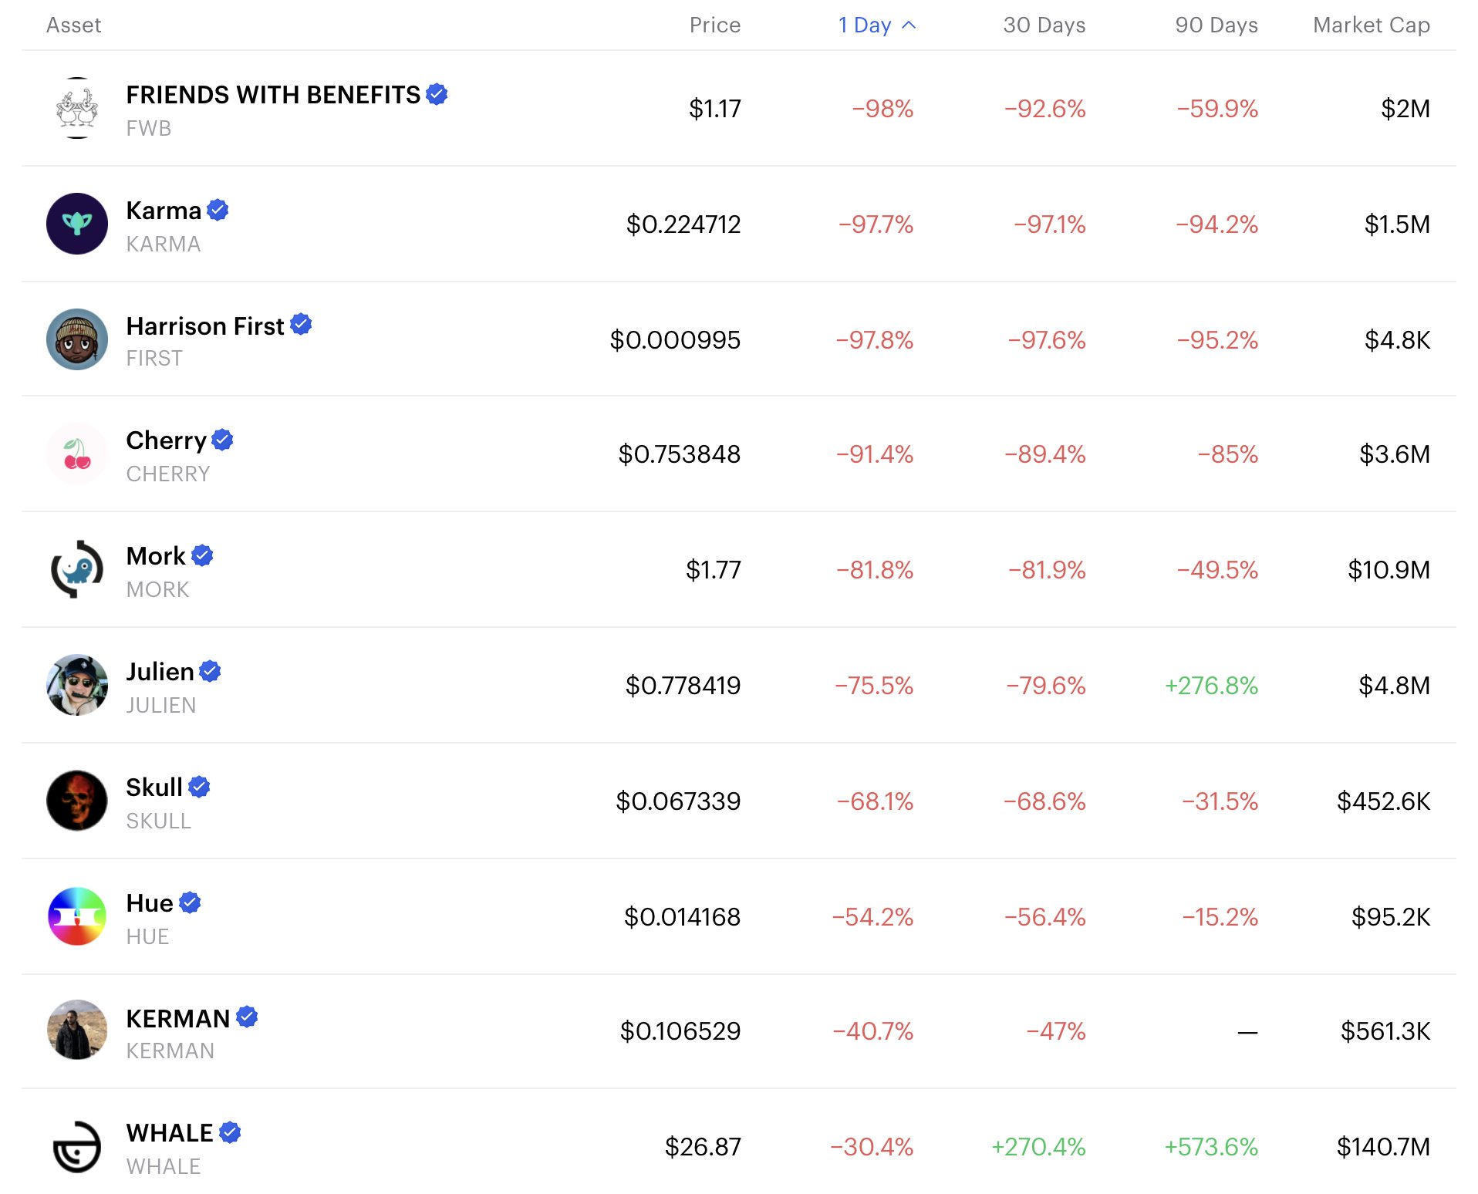1478x1194 pixels.
Task: Click the Mork dinosaur logo
Action: pyautogui.click(x=77, y=569)
